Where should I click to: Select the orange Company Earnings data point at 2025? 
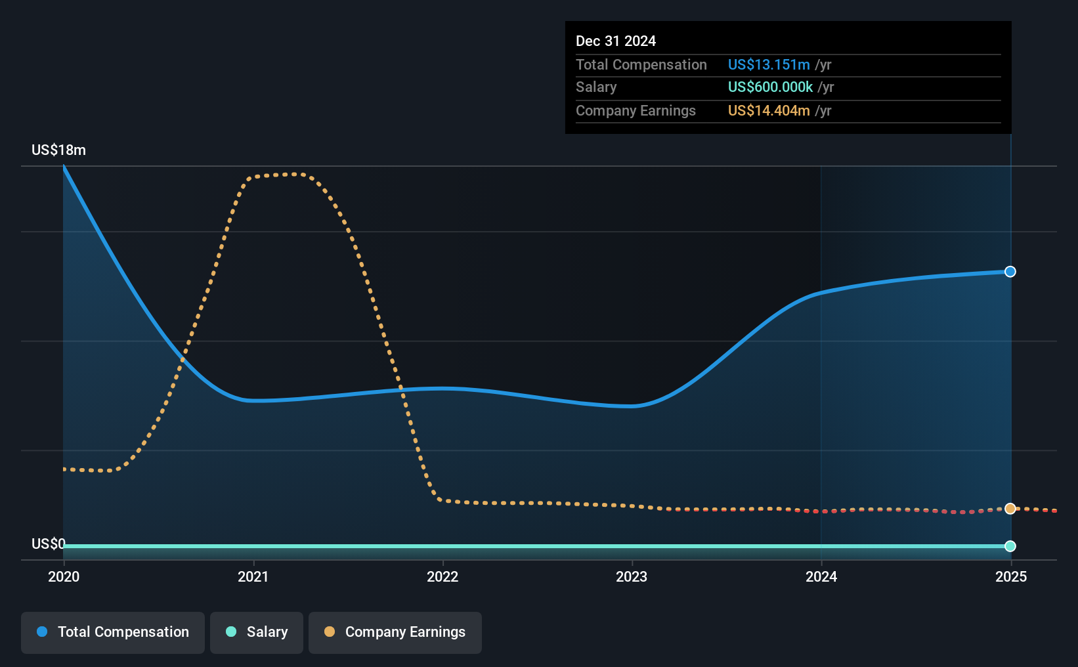(x=1010, y=509)
